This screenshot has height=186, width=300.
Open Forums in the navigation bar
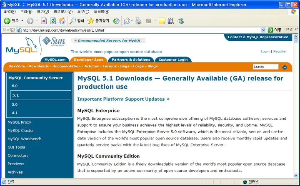pos(110,66)
